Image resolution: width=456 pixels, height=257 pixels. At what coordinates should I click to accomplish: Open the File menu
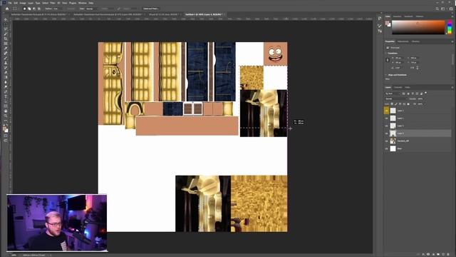coord(9,3)
